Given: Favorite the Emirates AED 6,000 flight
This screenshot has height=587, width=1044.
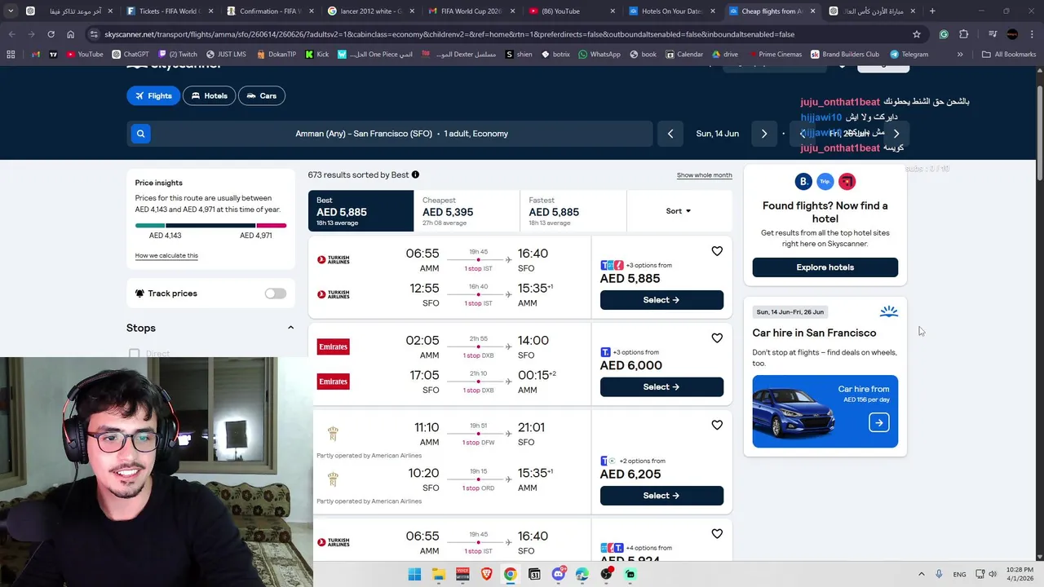Looking at the screenshot, I should [717, 338].
